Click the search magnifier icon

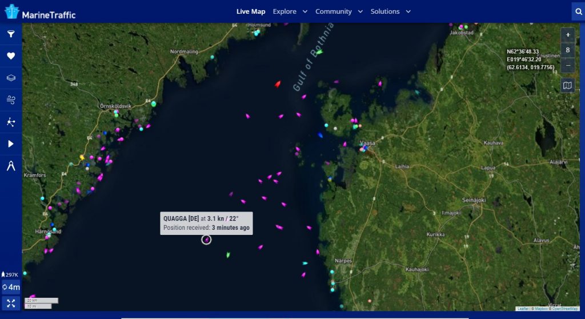point(578,11)
